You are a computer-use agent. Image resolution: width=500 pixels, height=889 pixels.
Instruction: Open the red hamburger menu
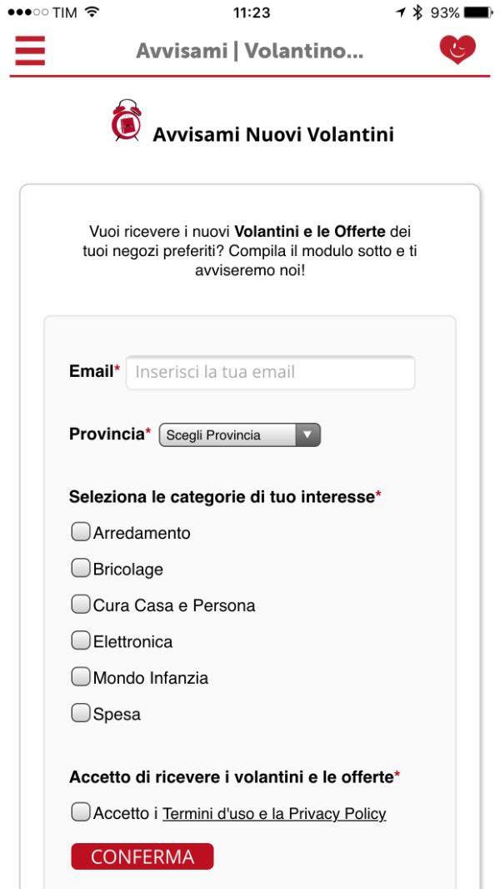point(30,50)
